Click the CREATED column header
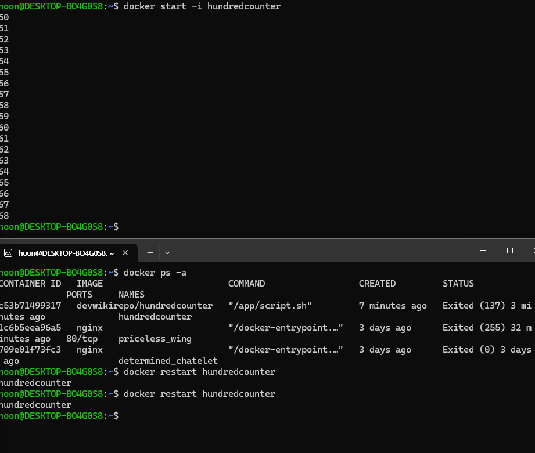The image size is (535, 453). pos(378,284)
